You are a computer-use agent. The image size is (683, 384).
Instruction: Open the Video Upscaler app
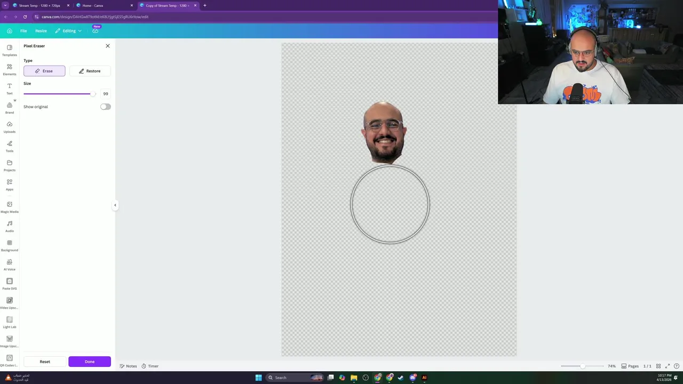pos(9,303)
